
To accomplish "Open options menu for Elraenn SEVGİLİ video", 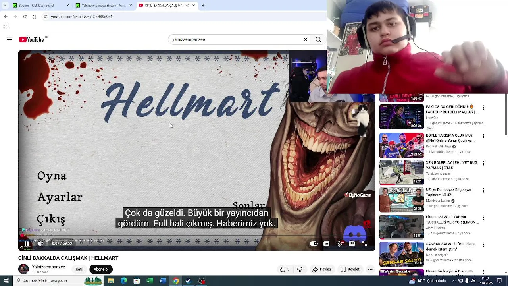I will [x=483, y=218].
